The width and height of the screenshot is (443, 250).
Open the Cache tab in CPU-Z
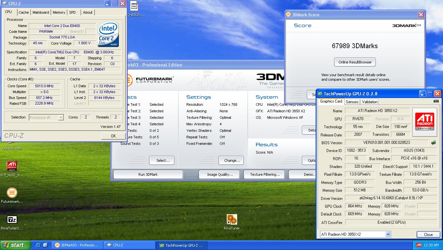point(23,12)
